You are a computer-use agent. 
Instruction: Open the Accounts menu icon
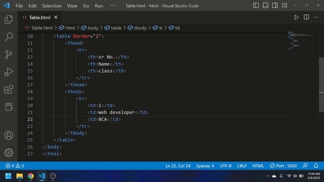pos(9,135)
